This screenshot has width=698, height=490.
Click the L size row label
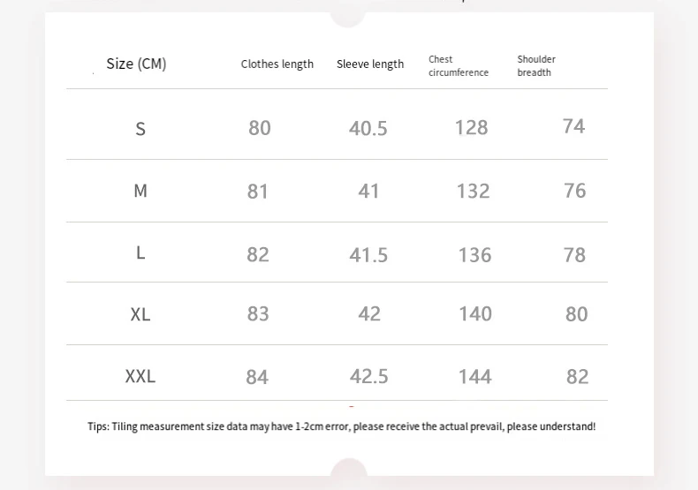tap(140, 253)
